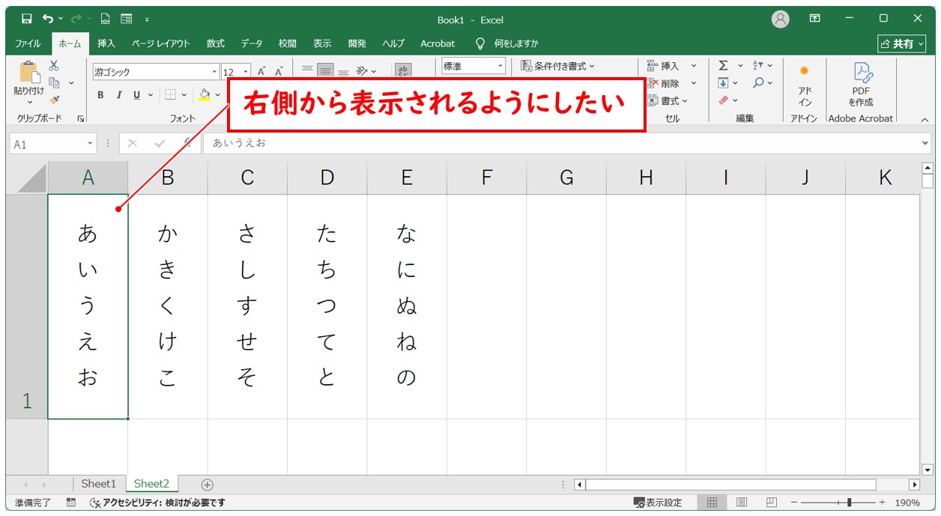The height and width of the screenshot is (516, 941).
Task: Increase font size with the larger A icon
Action: tap(262, 72)
